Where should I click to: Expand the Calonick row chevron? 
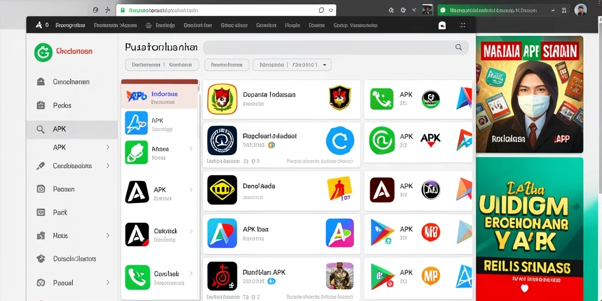pos(191,232)
